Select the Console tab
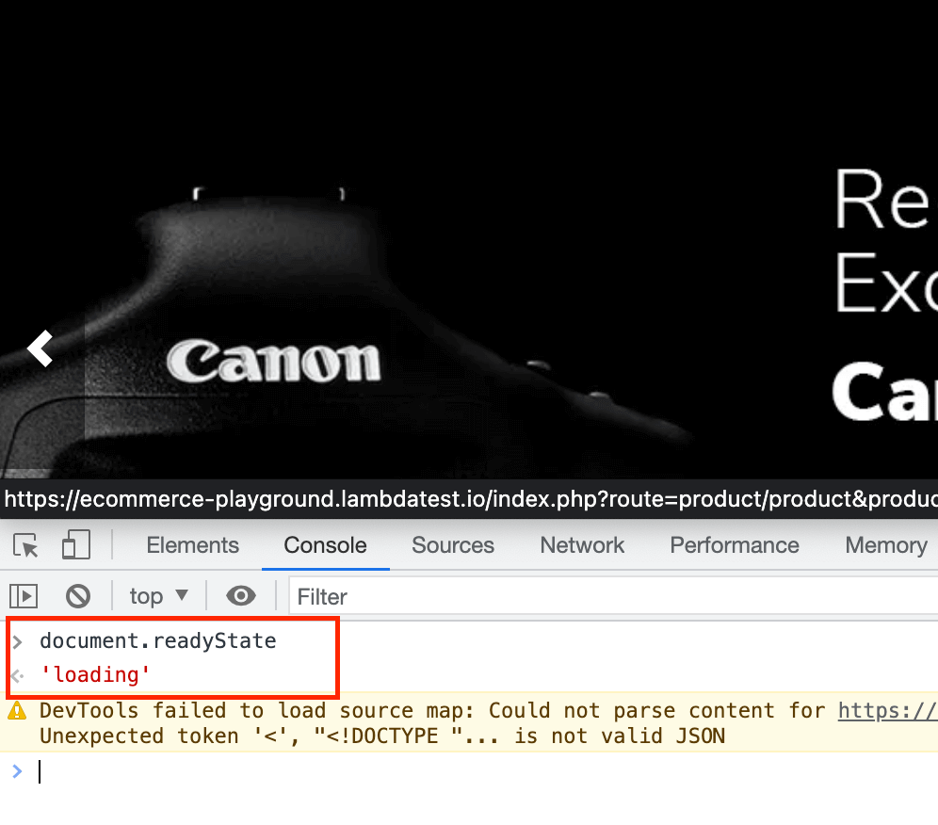Image resolution: width=938 pixels, height=825 pixels. click(x=326, y=545)
